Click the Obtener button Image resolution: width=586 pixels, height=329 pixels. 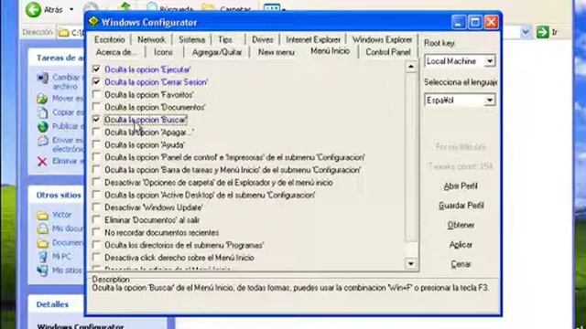[x=461, y=225]
